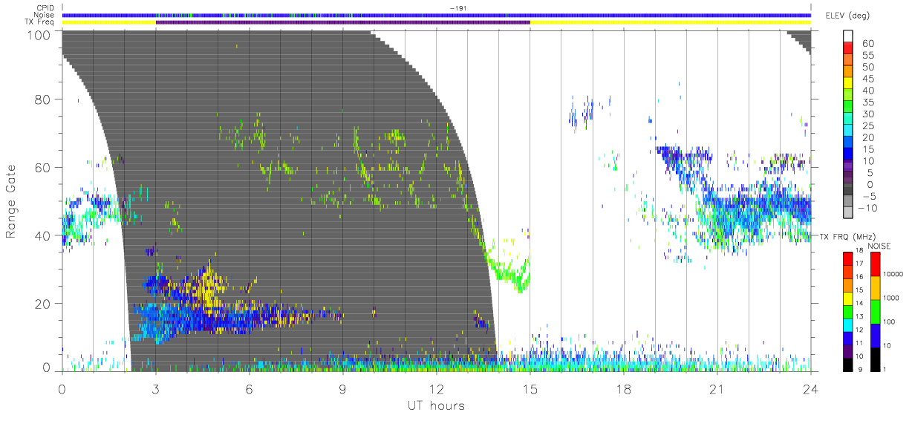This screenshot has width=912, height=421.
Task: Click the purple segment of TX Freq bar
Action: 343,22
